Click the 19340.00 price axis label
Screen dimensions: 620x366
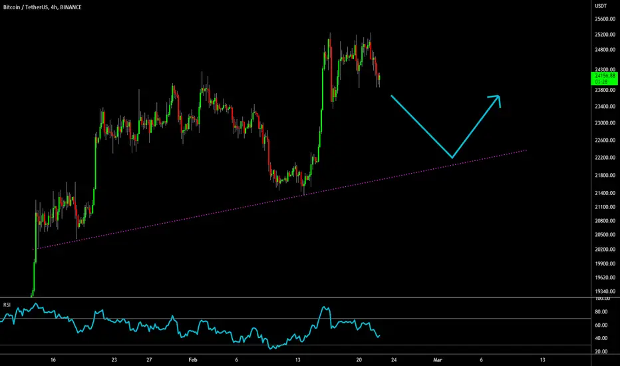pos(605,291)
